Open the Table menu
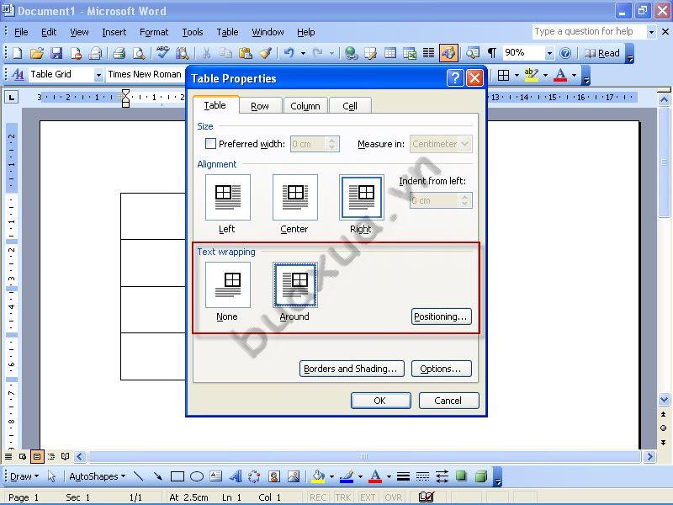This screenshot has height=505, width=673. [227, 32]
